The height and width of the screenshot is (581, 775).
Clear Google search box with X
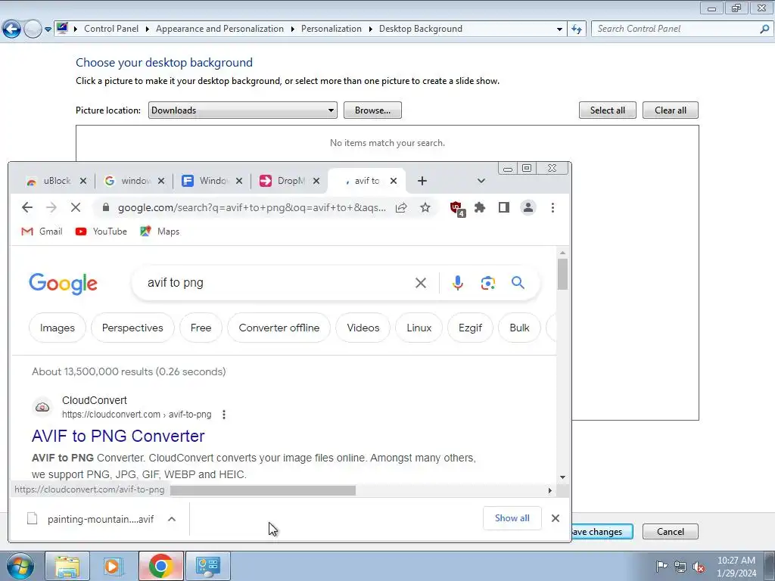[x=421, y=283]
